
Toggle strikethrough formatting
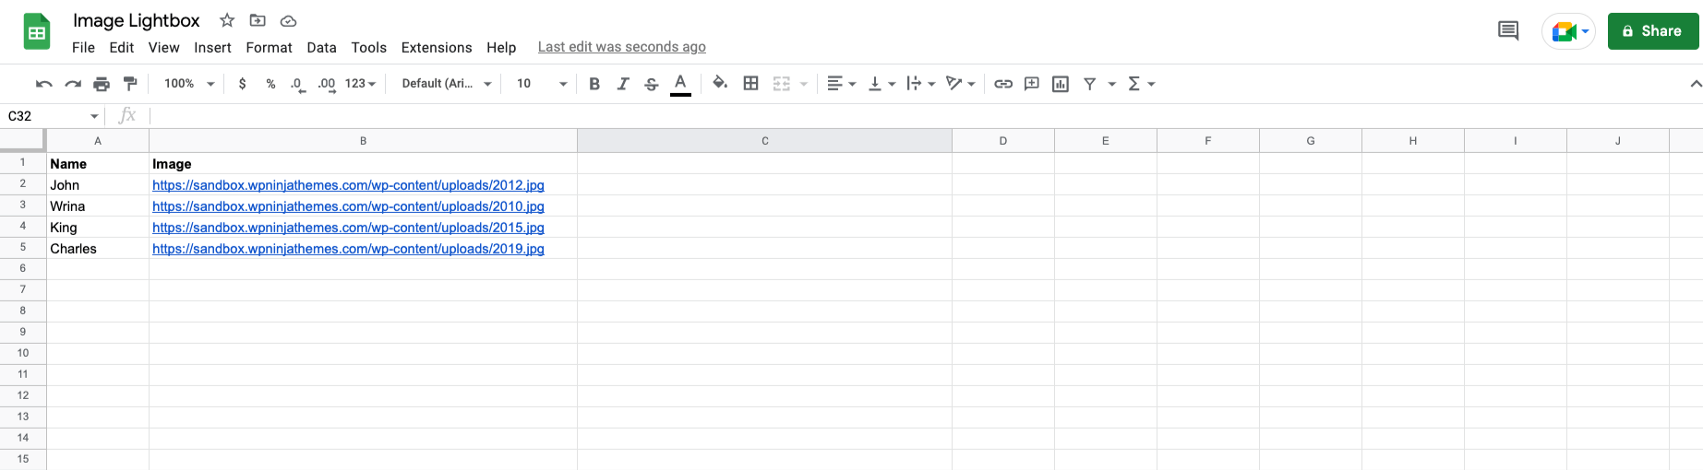(652, 84)
